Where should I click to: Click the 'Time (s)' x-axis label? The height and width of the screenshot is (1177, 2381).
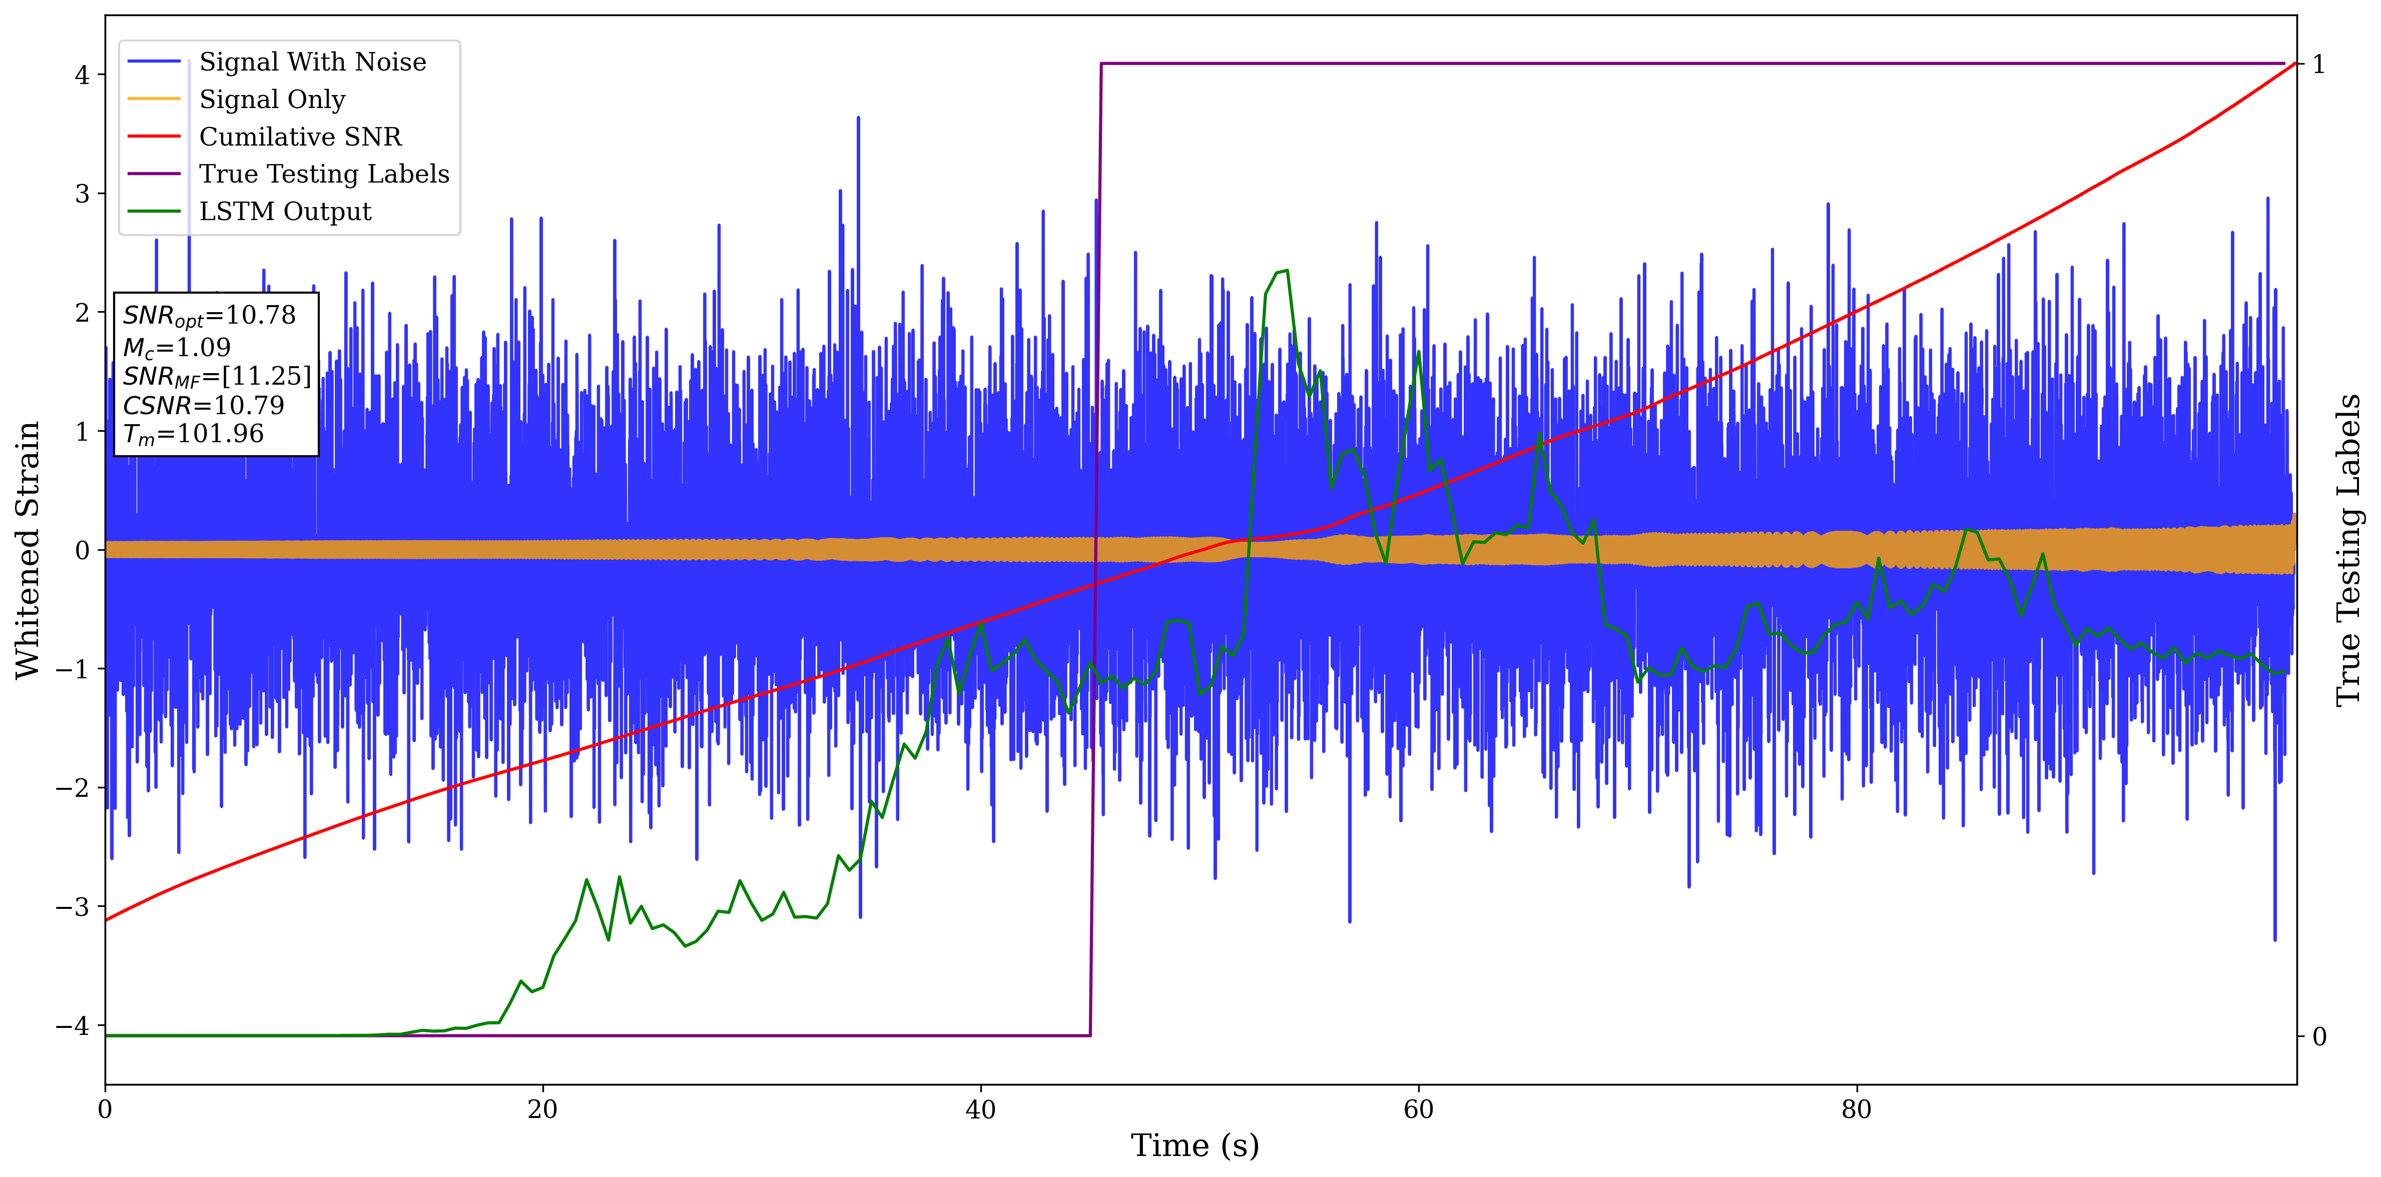pos(1194,1145)
